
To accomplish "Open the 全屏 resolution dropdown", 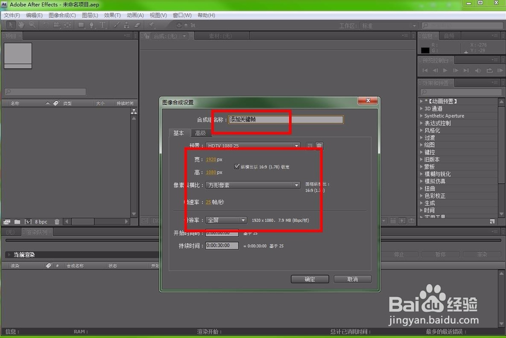I will [226, 220].
